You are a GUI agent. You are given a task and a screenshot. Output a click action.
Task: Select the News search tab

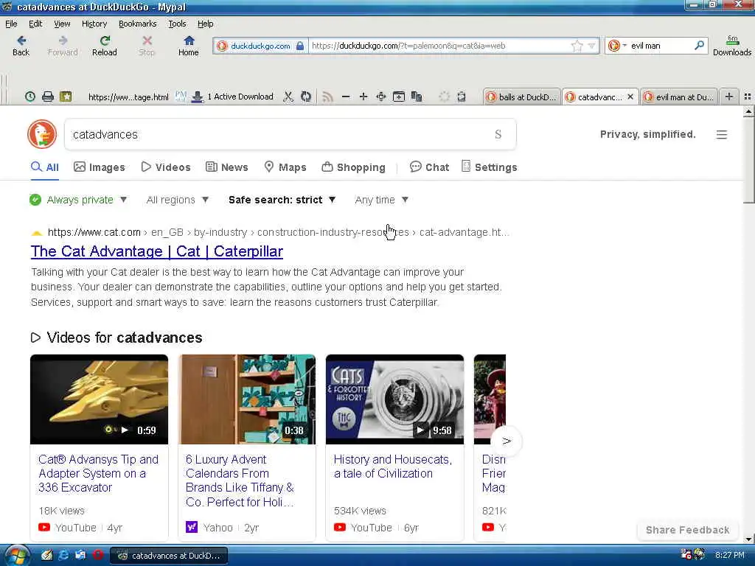tap(227, 167)
